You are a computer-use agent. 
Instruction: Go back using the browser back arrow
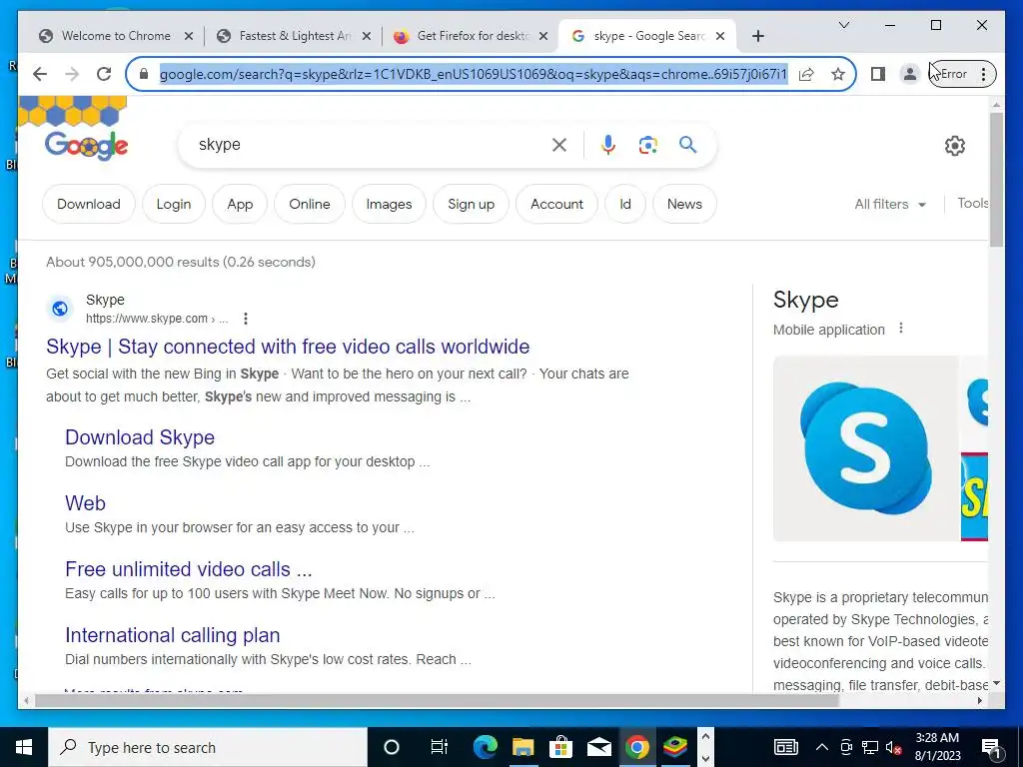40,74
